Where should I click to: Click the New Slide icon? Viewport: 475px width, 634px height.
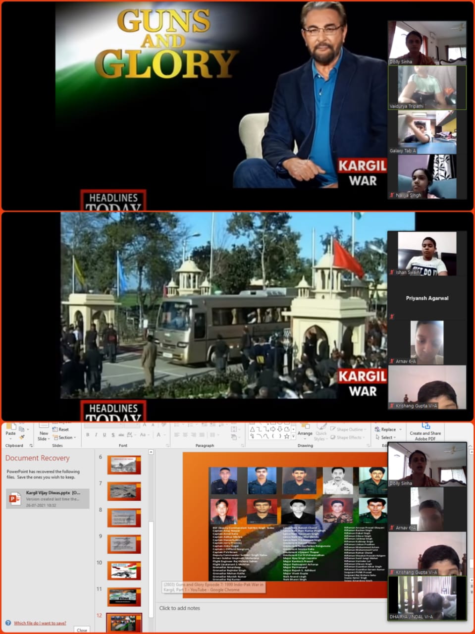pyautogui.click(x=44, y=430)
